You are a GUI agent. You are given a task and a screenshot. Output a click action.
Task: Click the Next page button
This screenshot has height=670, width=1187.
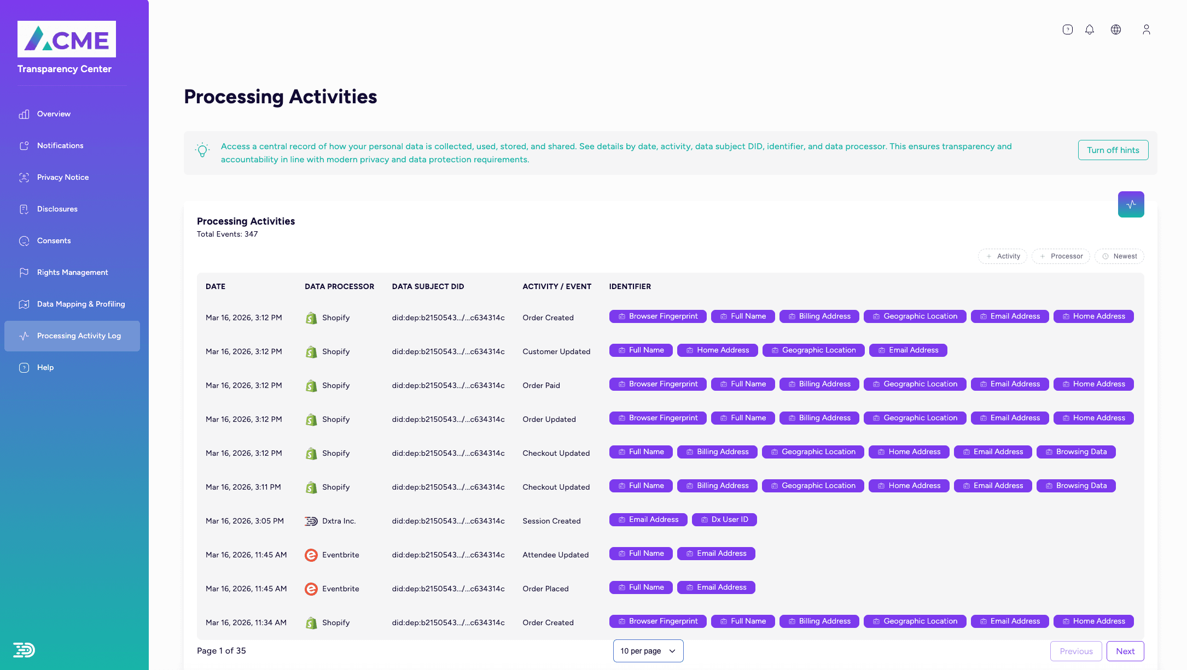pos(1125,651)
